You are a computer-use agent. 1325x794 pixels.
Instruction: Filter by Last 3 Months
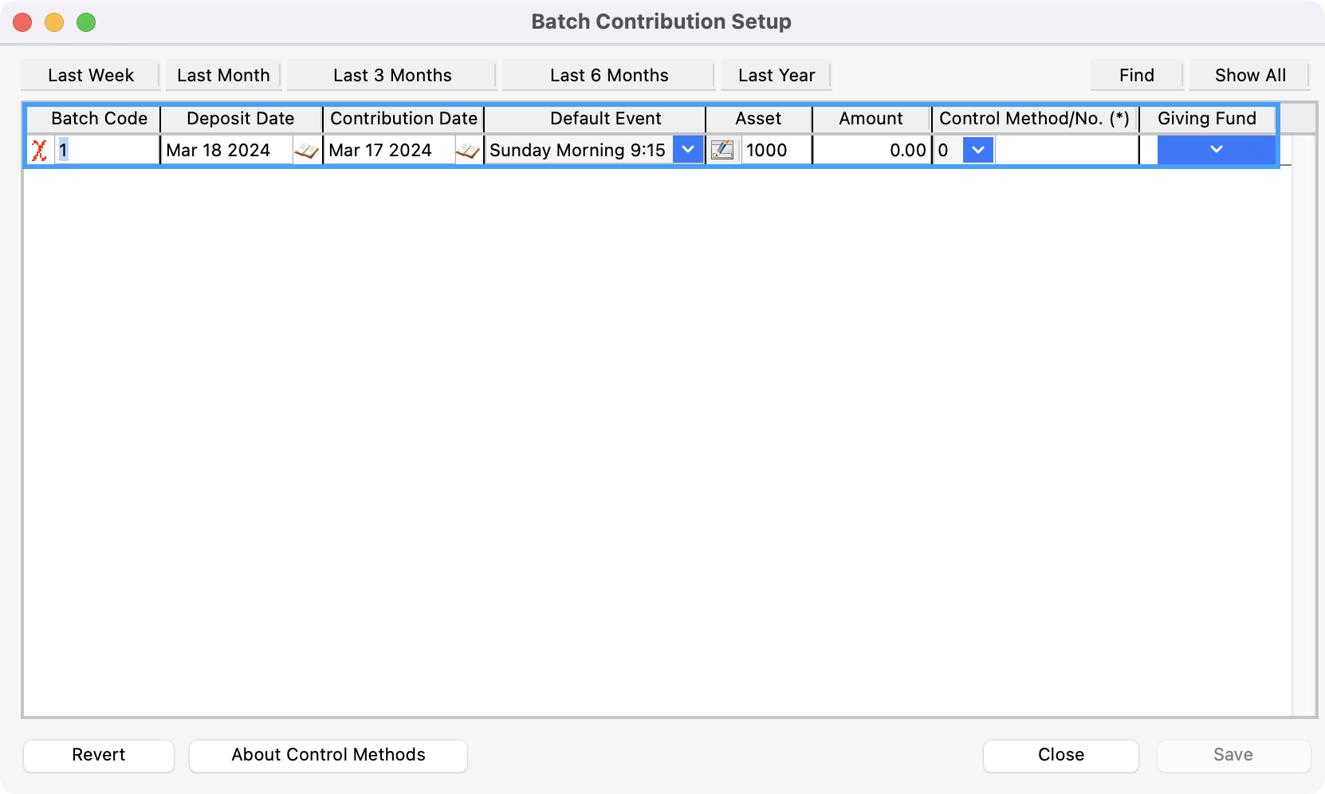[392, 75]
